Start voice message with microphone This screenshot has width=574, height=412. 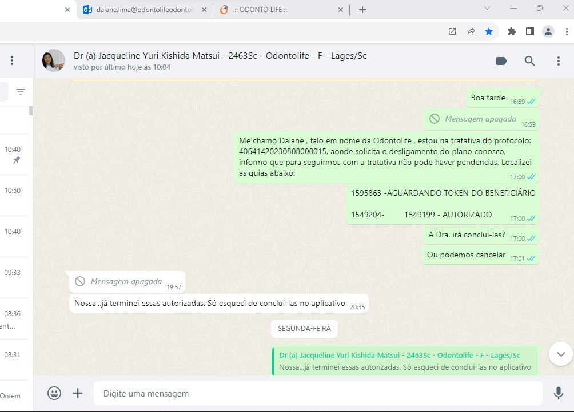pos(558,393)
